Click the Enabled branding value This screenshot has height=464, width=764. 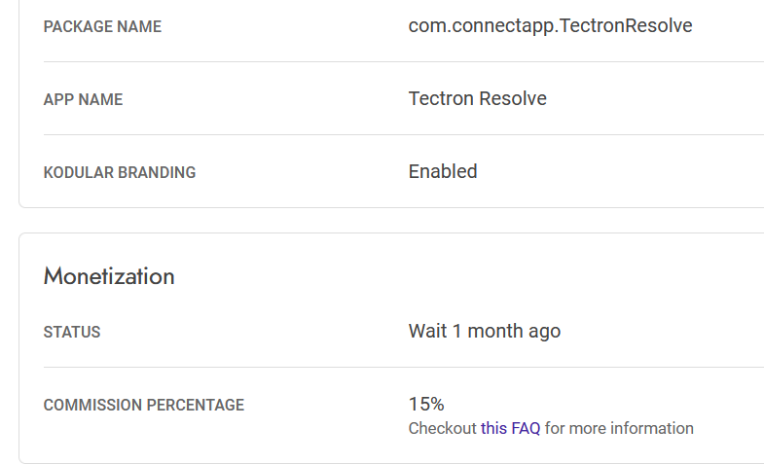(x=443, y=172)
